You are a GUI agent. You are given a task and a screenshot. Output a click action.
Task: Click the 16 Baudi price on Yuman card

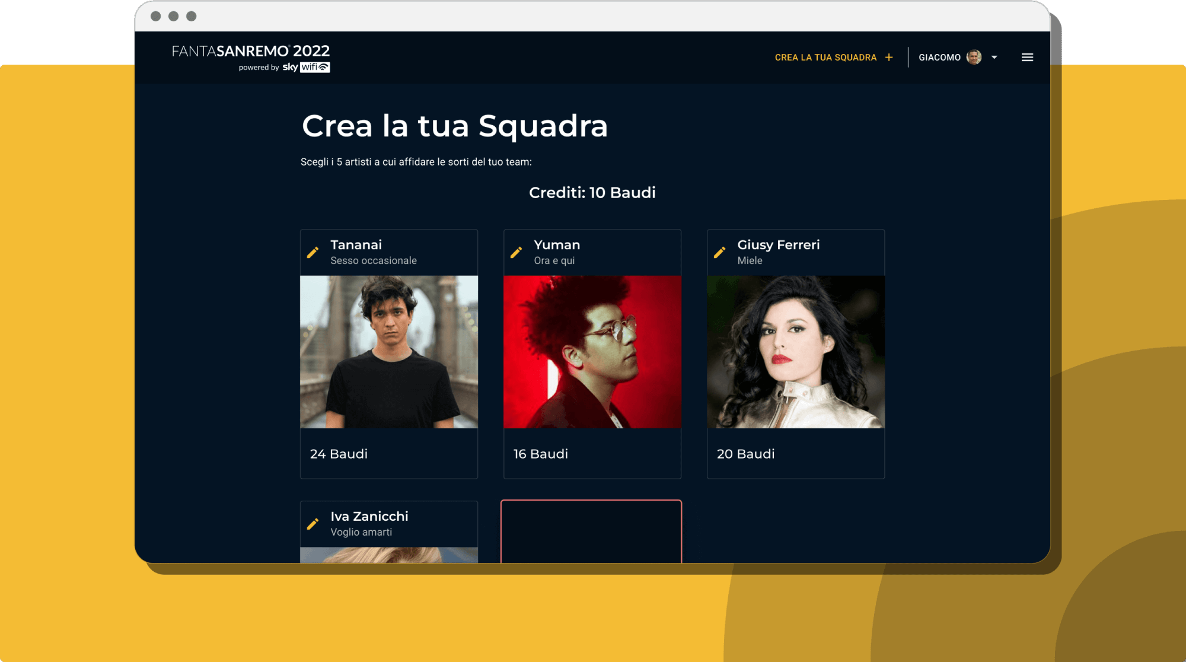541,454
